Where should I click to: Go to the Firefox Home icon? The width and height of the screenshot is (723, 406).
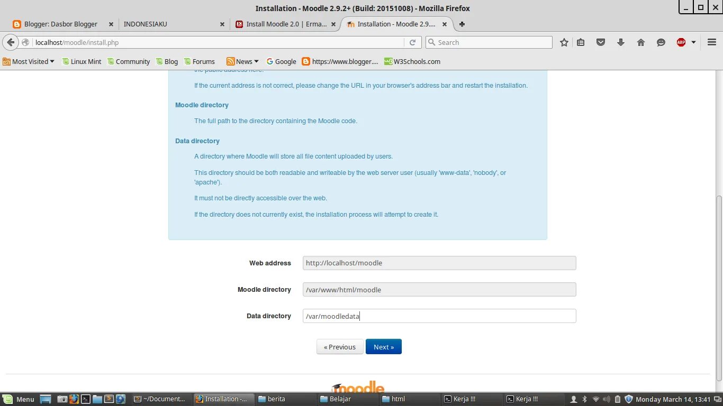click(x=641, y=42)
